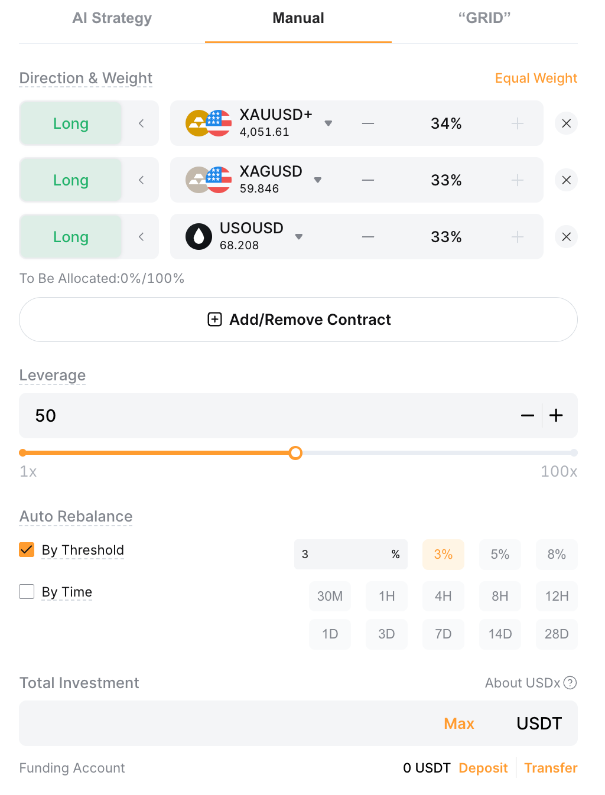Select the 4H rebalance interval
Image resolution: width=605 pixels, height=795 pixels.
pyautogui.click(x=443, y=596)
